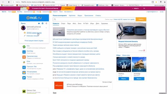Click Регистрация нового ящика link
This screenshot has width=167, height=94.
tap(34, 41)
